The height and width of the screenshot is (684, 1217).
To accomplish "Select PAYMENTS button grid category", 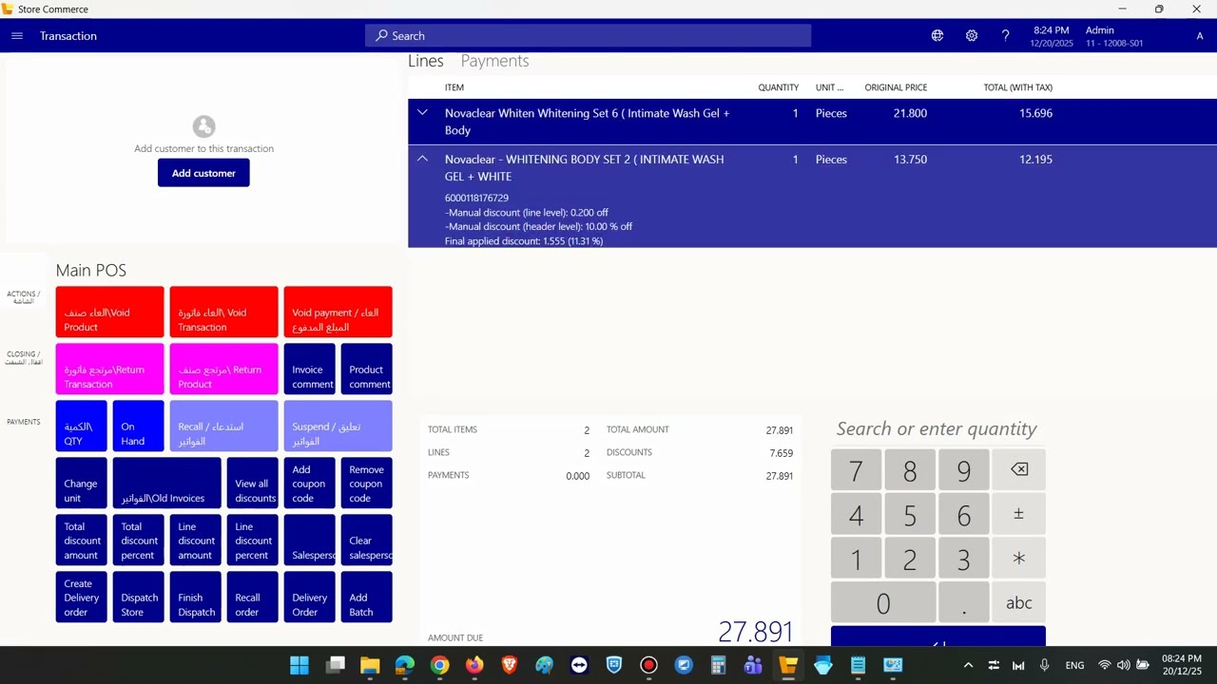I will tap(23, 422).
